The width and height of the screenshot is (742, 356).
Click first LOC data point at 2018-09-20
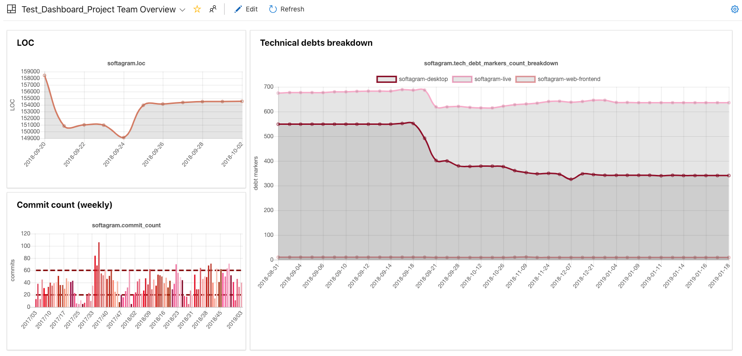(44, 75)
